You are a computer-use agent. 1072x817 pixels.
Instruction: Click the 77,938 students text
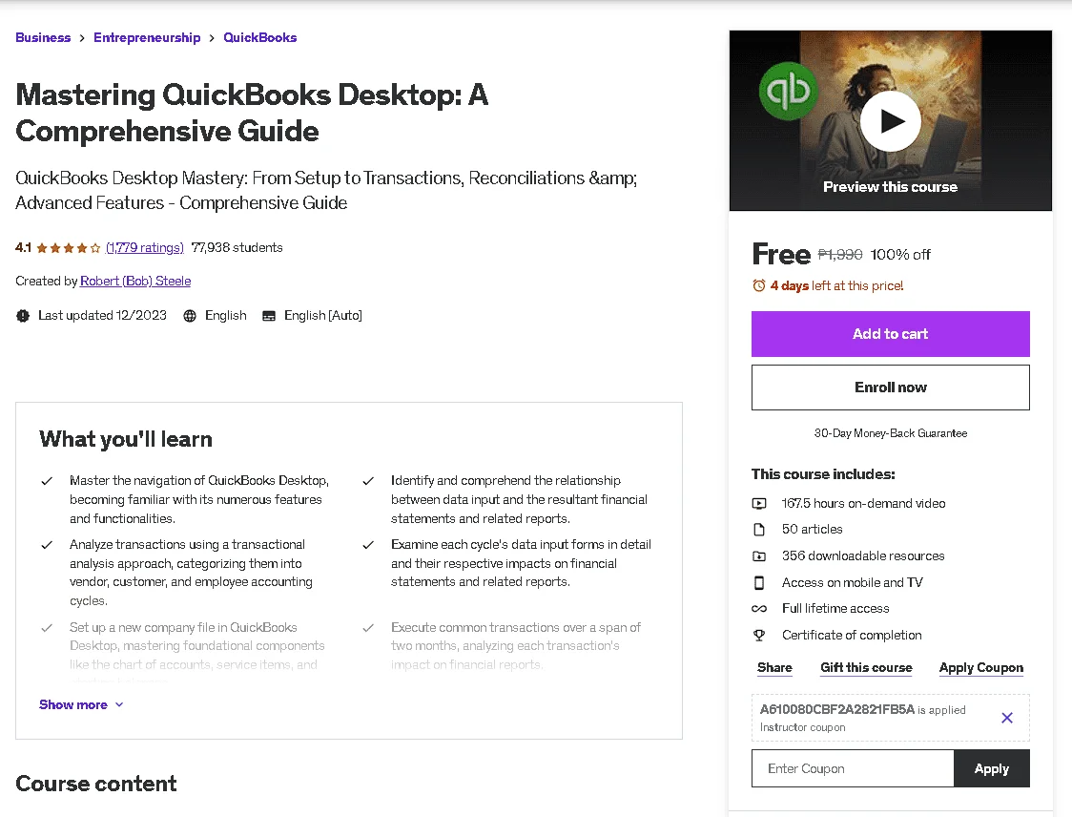[x=237, y=248]
